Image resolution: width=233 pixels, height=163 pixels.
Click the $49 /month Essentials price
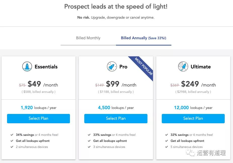click(43, 84)
